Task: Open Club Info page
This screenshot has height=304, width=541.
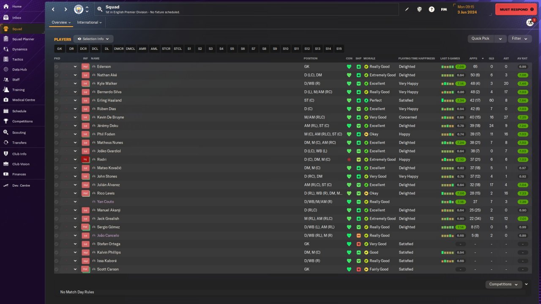Action: (19, 154)
